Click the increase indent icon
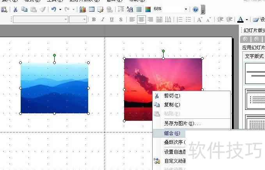Viewport: 265px width, 170px height. 229,20
